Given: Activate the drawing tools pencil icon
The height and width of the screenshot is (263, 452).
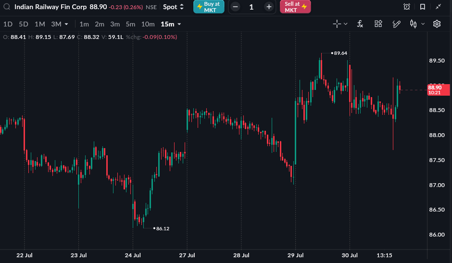Looking at the screenshot, I should pyautogui.click(x=397, y=24).
